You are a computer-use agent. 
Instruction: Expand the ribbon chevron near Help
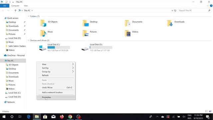point(208,6)
